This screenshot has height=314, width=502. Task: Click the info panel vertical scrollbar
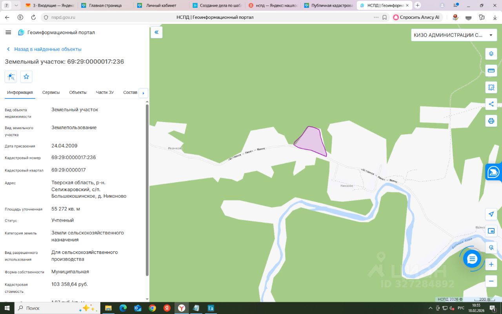147,190
